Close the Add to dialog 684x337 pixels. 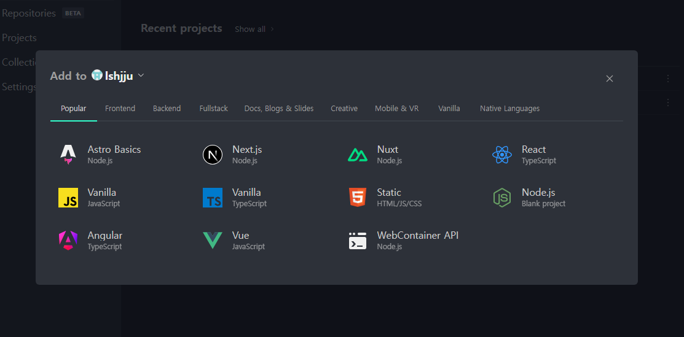[x=610, y=79]
